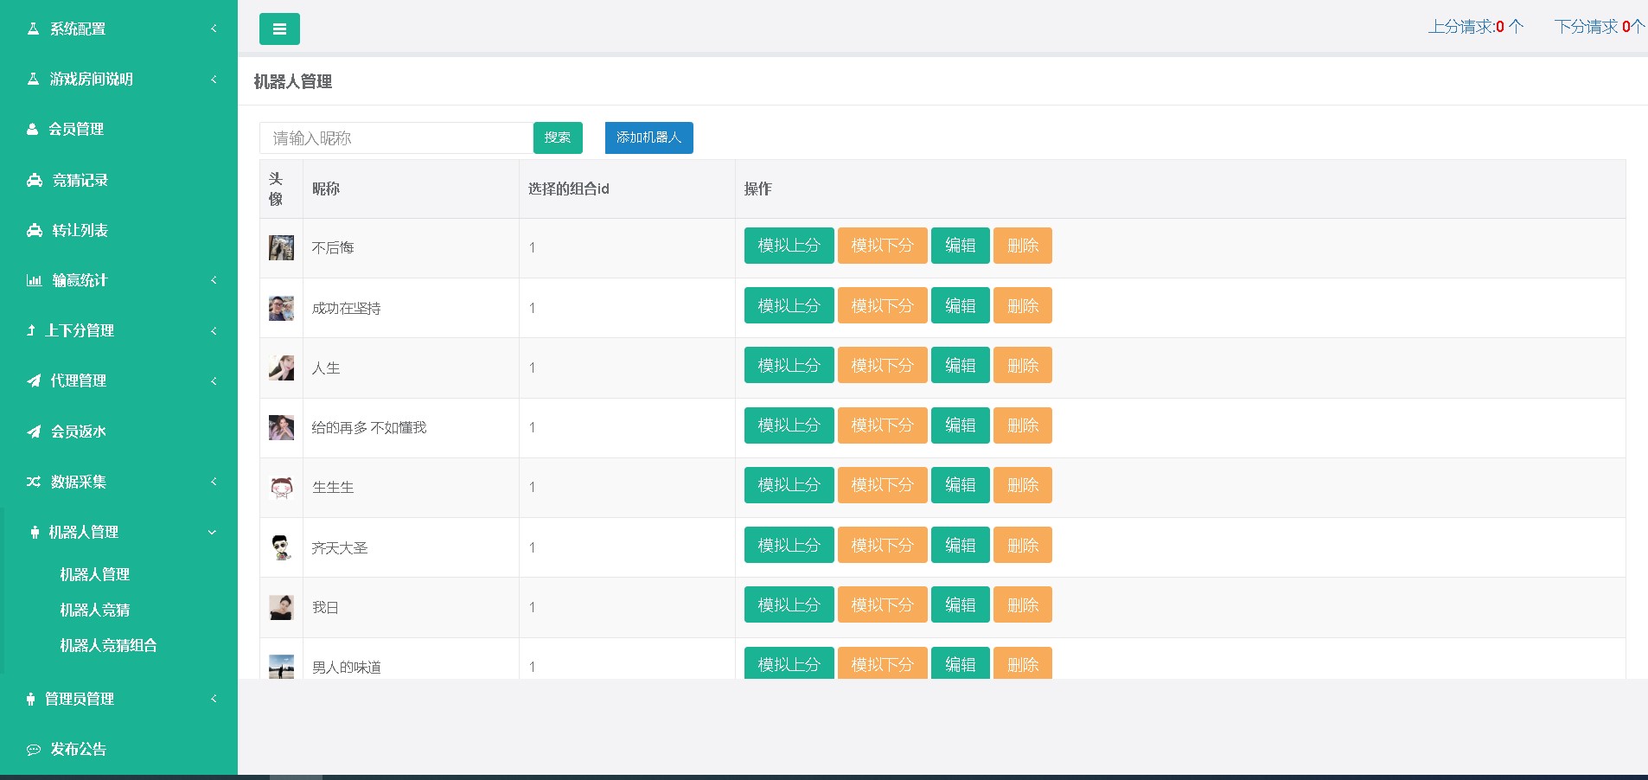This screenshot has width=1648, height=780.
Task: Click the bar chart icon beside 输赢统计
Action: [x=35, y=281]
